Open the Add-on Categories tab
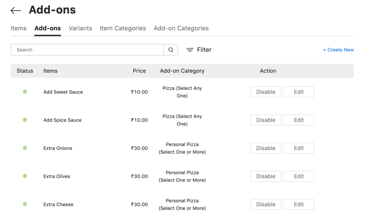Viewport: 380px width, 214px height. click(x=181, y=28)
